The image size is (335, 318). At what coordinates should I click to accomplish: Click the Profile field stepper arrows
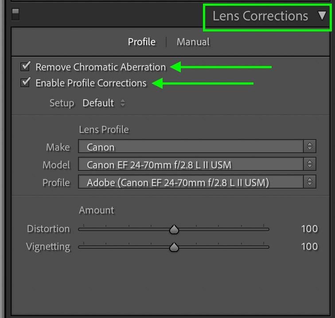310,182
